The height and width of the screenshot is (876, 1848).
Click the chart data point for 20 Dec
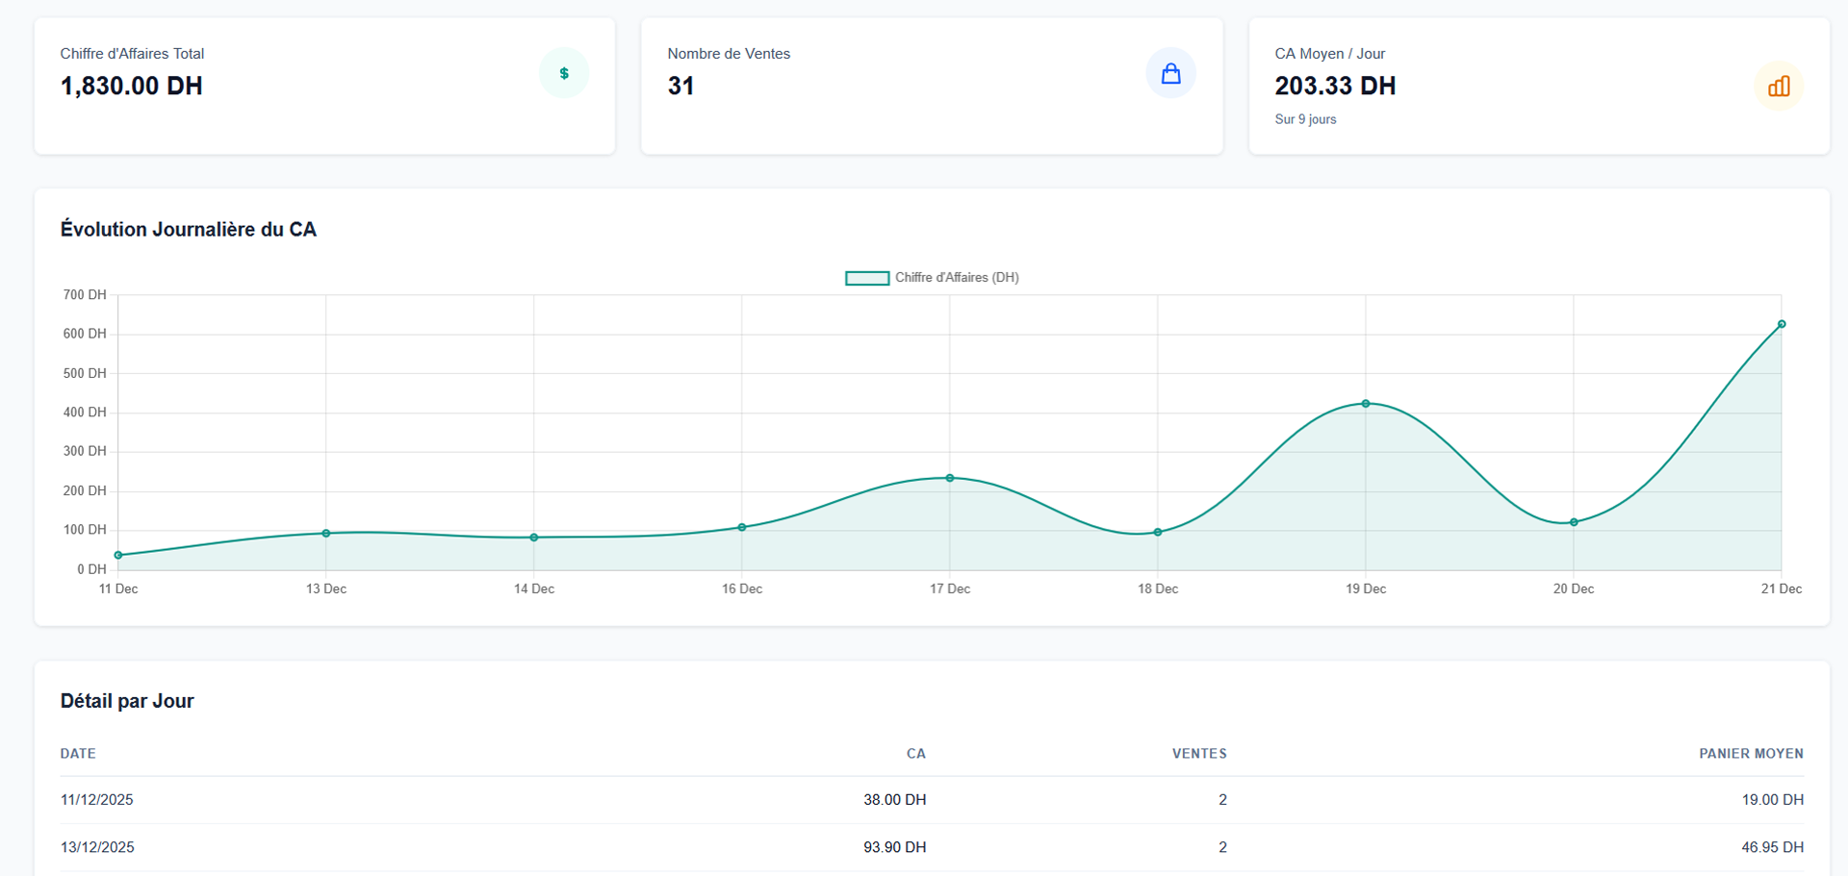[x=1574, y=522]
